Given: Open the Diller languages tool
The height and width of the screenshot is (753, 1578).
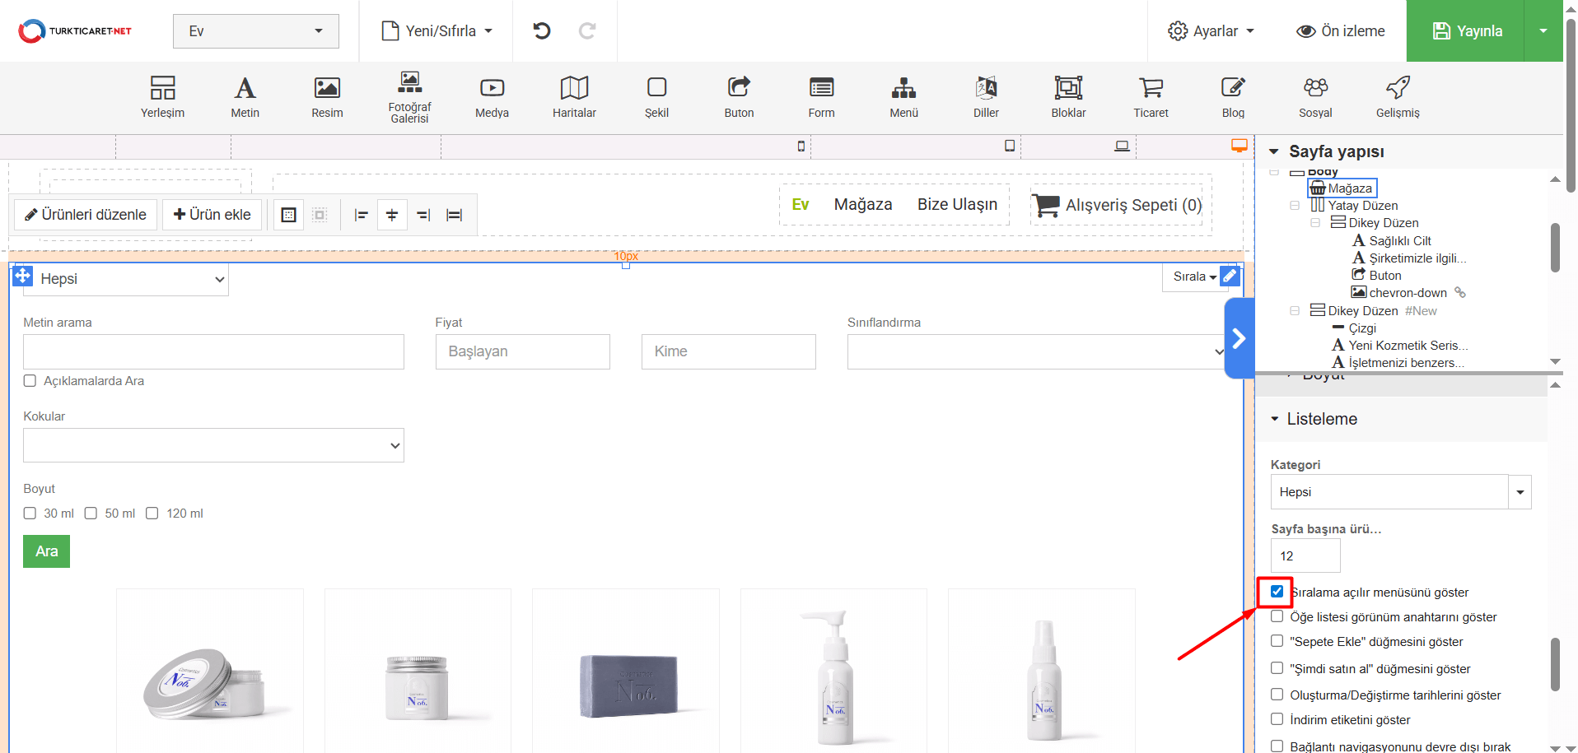Looking at the screenshot, I should coord(986,96).
